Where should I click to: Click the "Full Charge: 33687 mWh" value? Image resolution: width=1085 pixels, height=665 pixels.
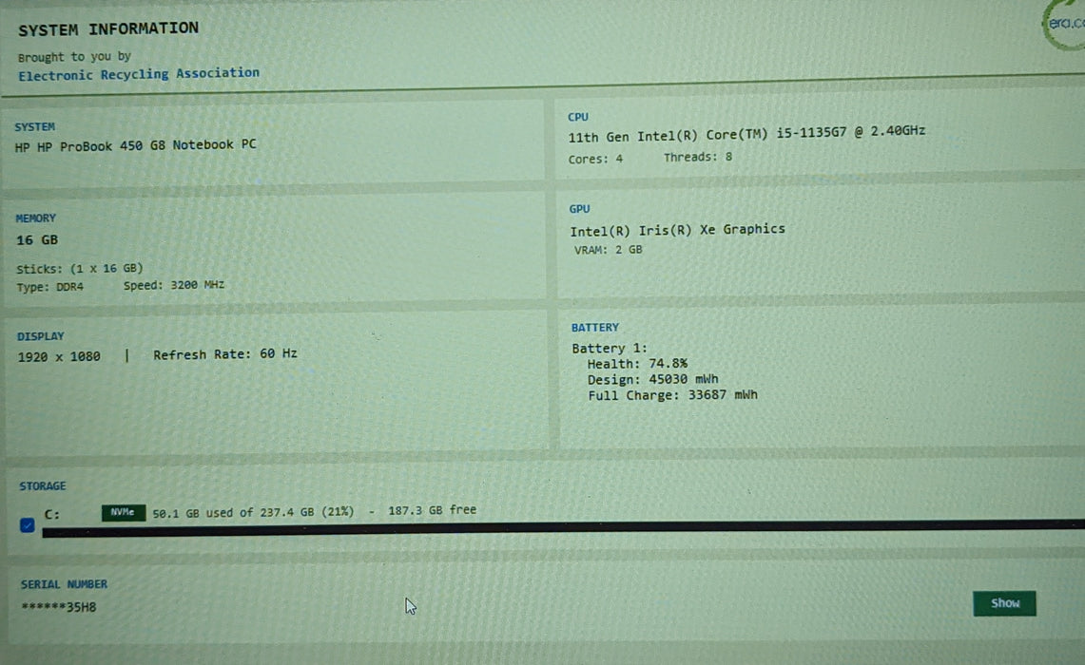click(x=672, y=395)
